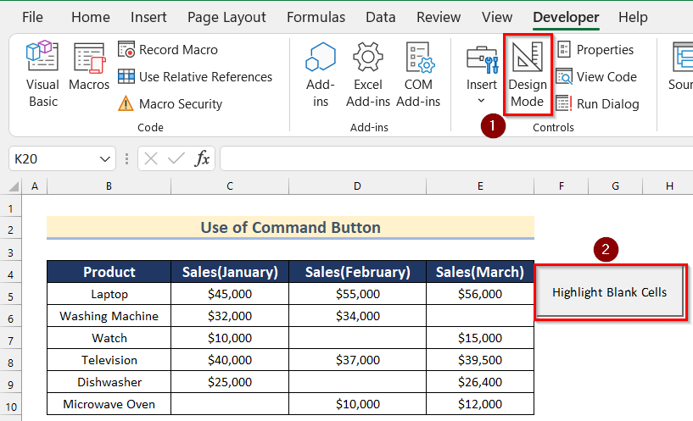This screenshot has height=421, width=693.
Task: Toggle Use Relative References
Action: click(x=195, y=77)
